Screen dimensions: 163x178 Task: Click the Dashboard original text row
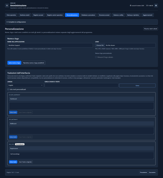pyautogui.click(x=81, y=99)
